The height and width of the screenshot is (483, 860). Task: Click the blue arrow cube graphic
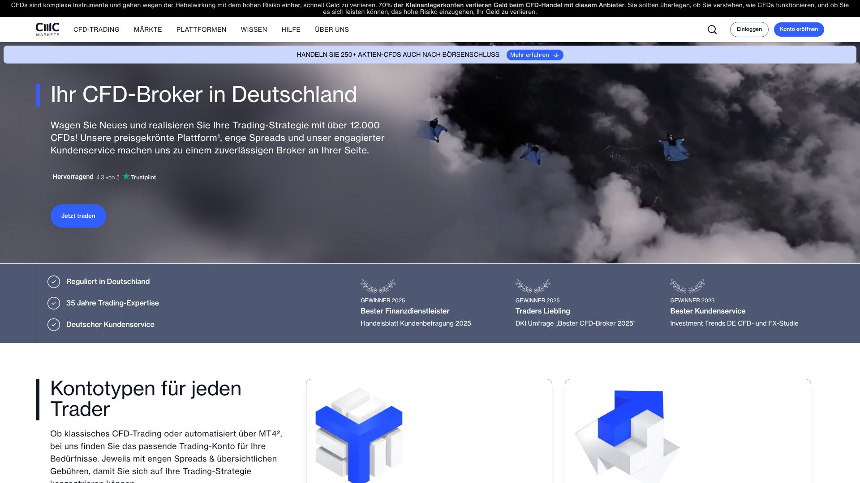[627, 434]
